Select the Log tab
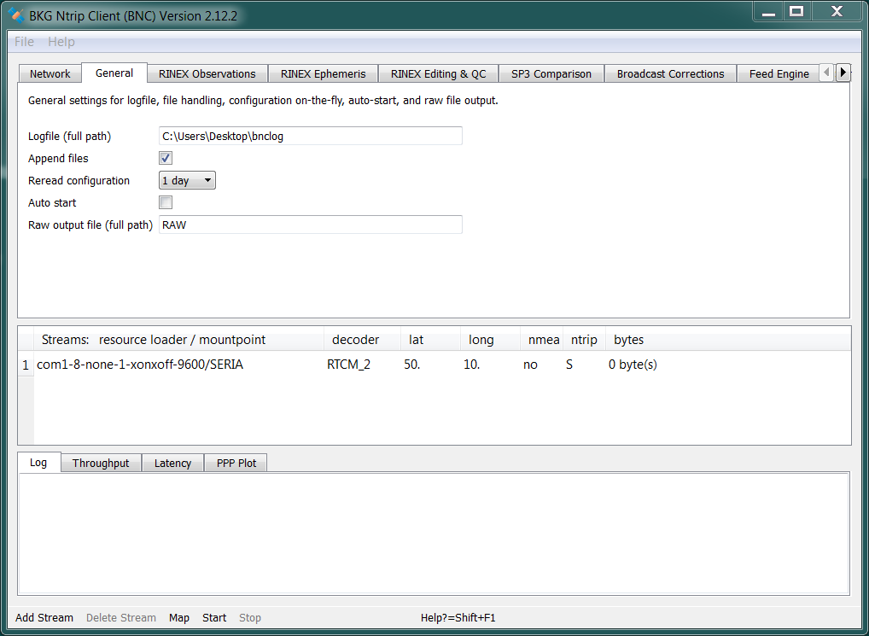 point(38,462)
